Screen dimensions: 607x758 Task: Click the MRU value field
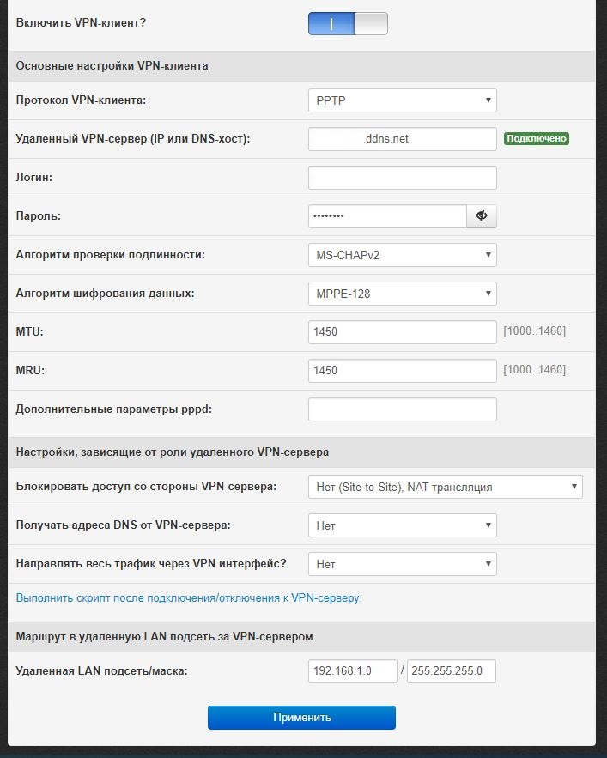point(402,371)
